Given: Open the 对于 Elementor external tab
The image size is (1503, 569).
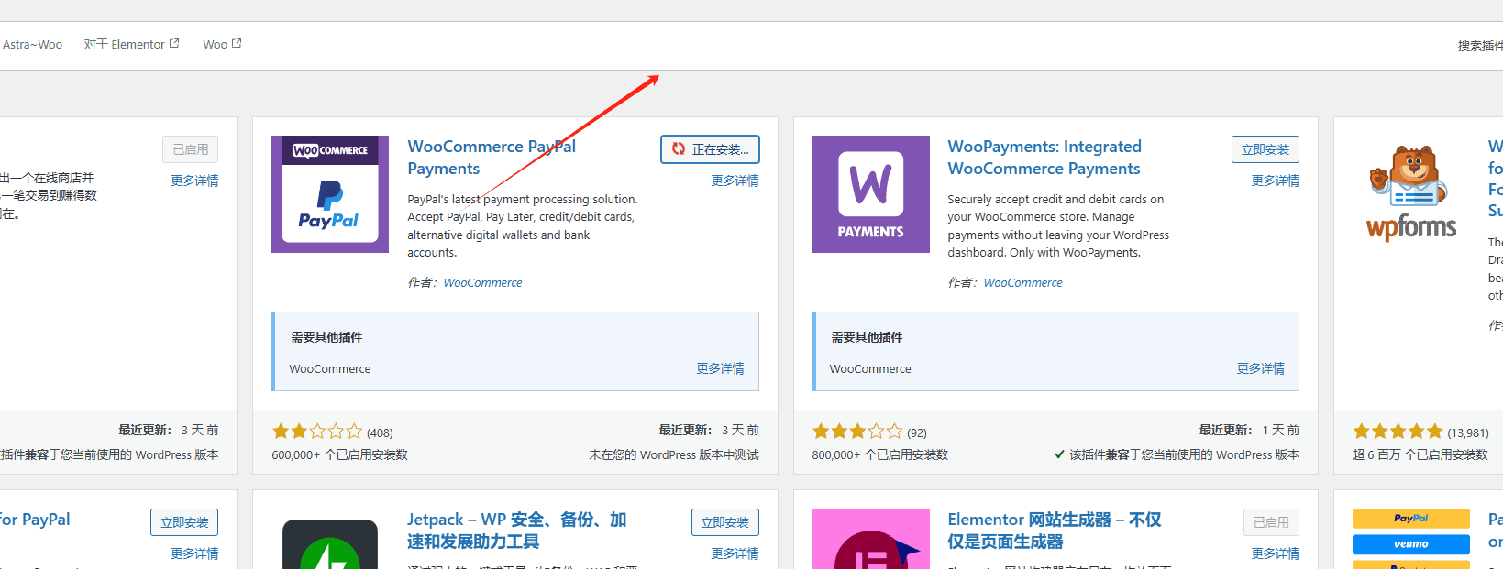Looking at the screenshot, I should pyautogui.click(x=131, y=45).
